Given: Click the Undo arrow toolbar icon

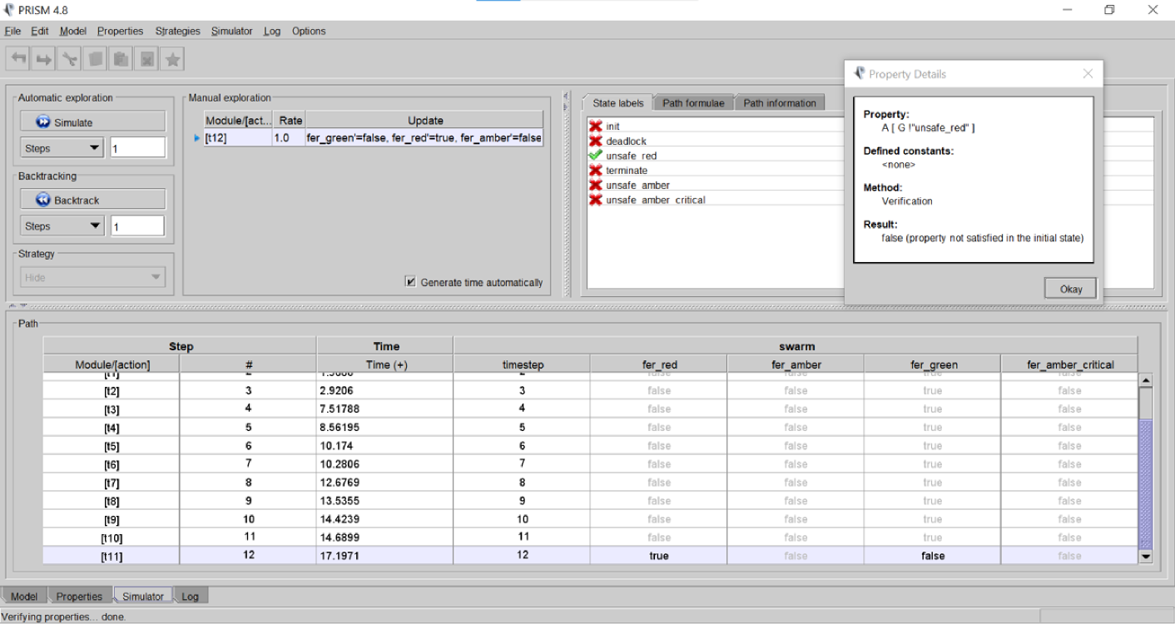Looking at the screenshot, I should point(18,59).
